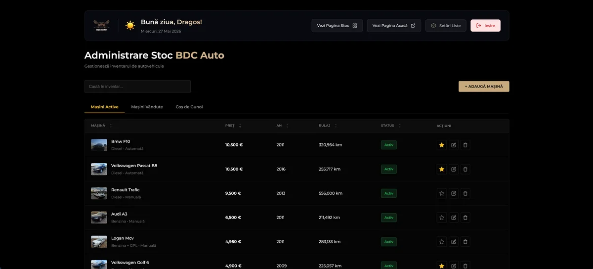Open the Coș de Gunoi tab
Image resolution: width=593 pixels, height=269 pixels.
[189, 107]
